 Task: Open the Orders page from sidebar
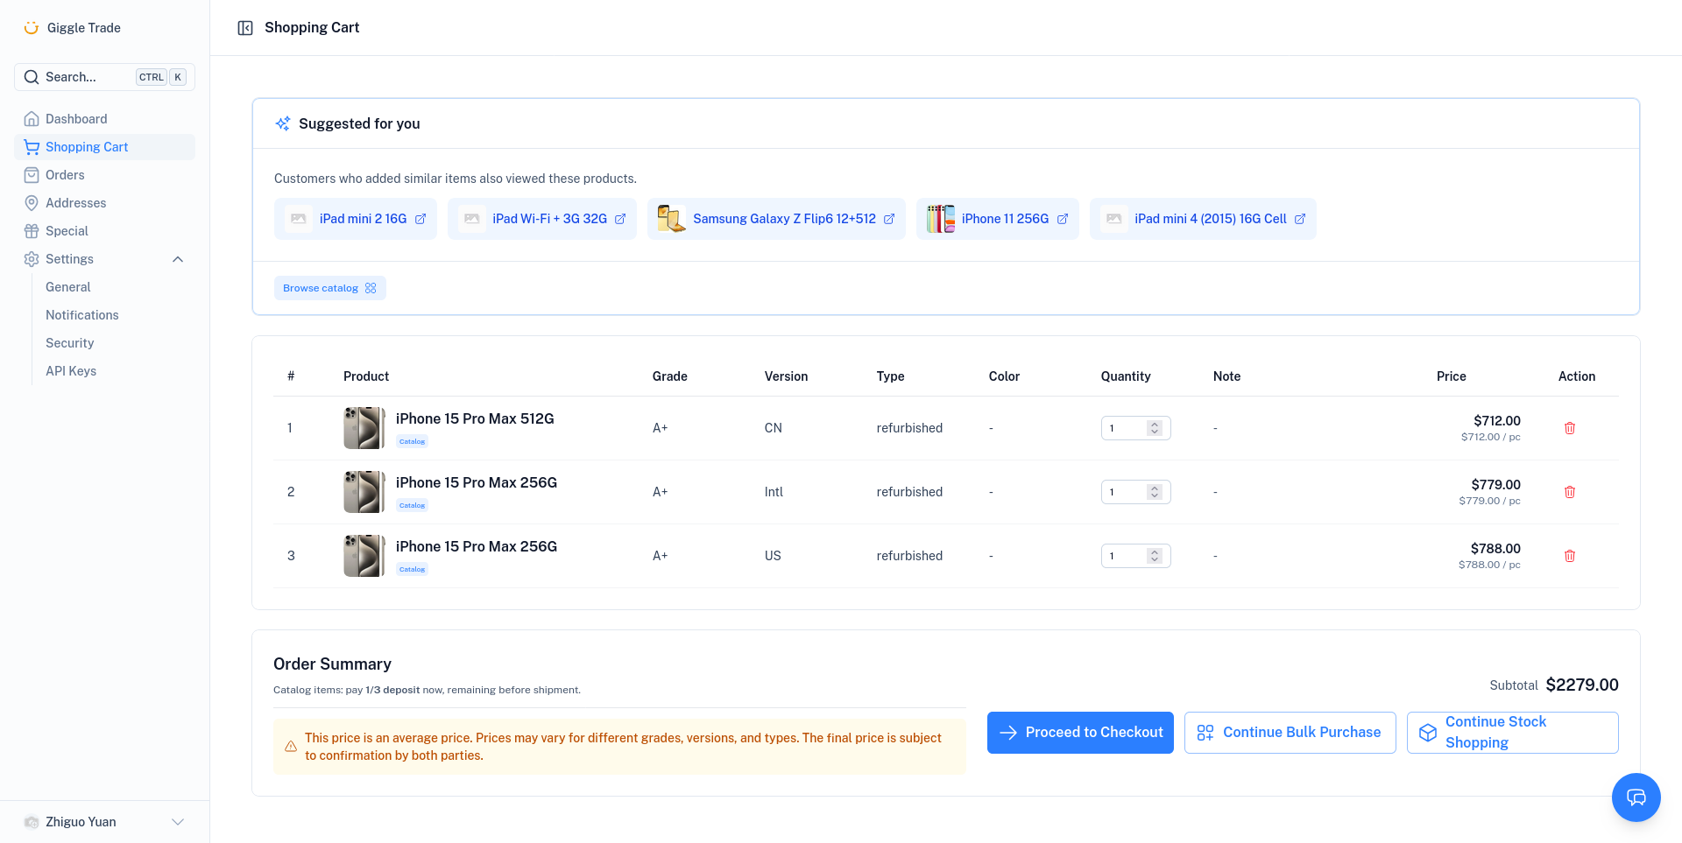coord(65,175)
